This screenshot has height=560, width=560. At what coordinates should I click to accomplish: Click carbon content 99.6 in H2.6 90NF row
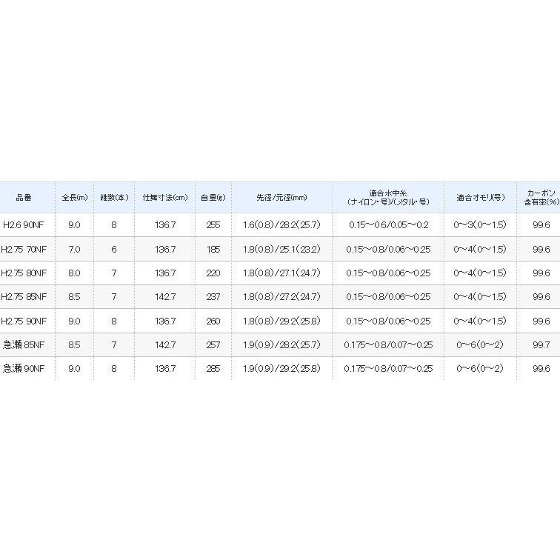pos(541,225)
